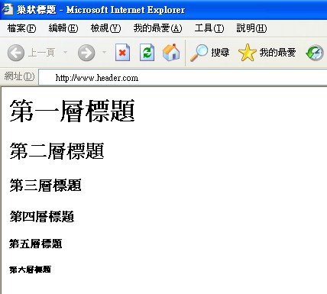This screenshot has width=327, height=294.
Task: Click the Back arrow icon
Action: pos(16,53)
